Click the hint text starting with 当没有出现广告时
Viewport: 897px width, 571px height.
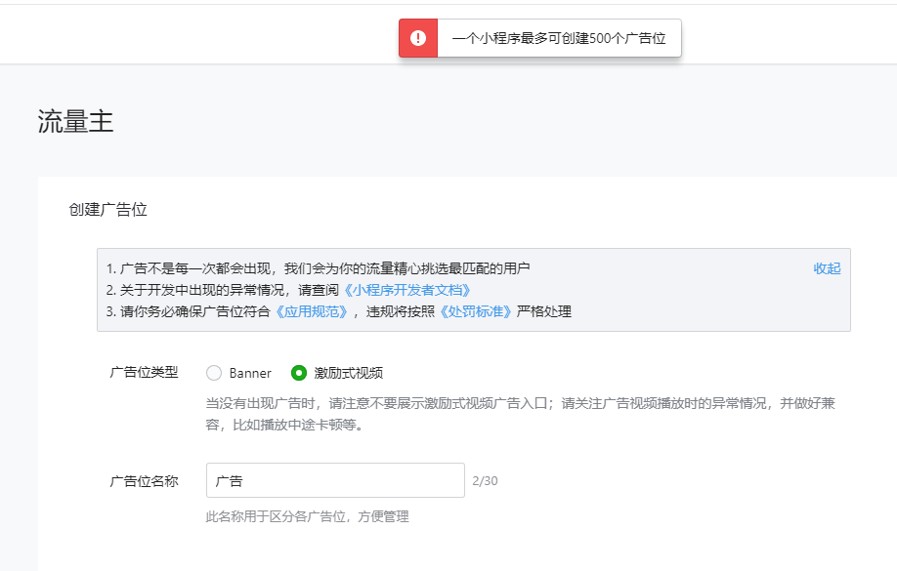[521, 414]
